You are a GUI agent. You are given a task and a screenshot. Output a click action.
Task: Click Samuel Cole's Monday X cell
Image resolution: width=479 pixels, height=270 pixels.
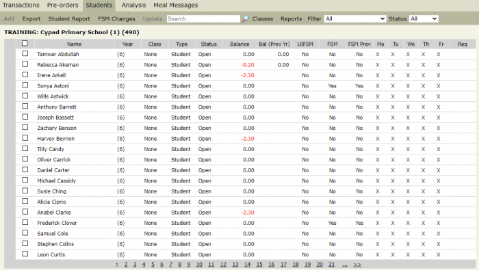pyautogui.click(x=378, y=233)
